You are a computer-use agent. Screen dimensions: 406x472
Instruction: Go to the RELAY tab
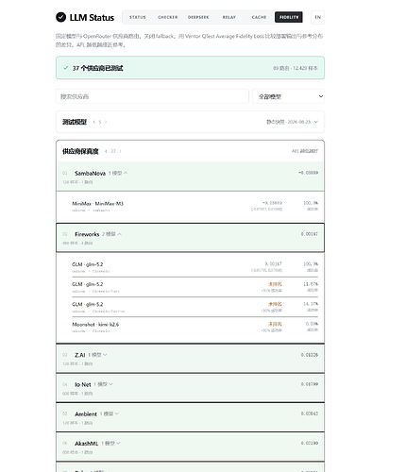(229, 17)
